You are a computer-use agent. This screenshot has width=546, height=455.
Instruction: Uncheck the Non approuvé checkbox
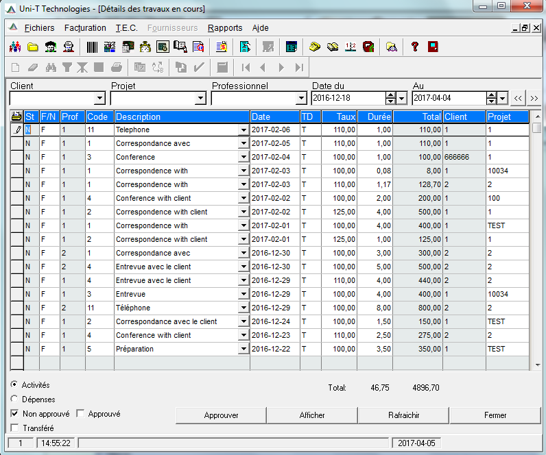[15, 414]
